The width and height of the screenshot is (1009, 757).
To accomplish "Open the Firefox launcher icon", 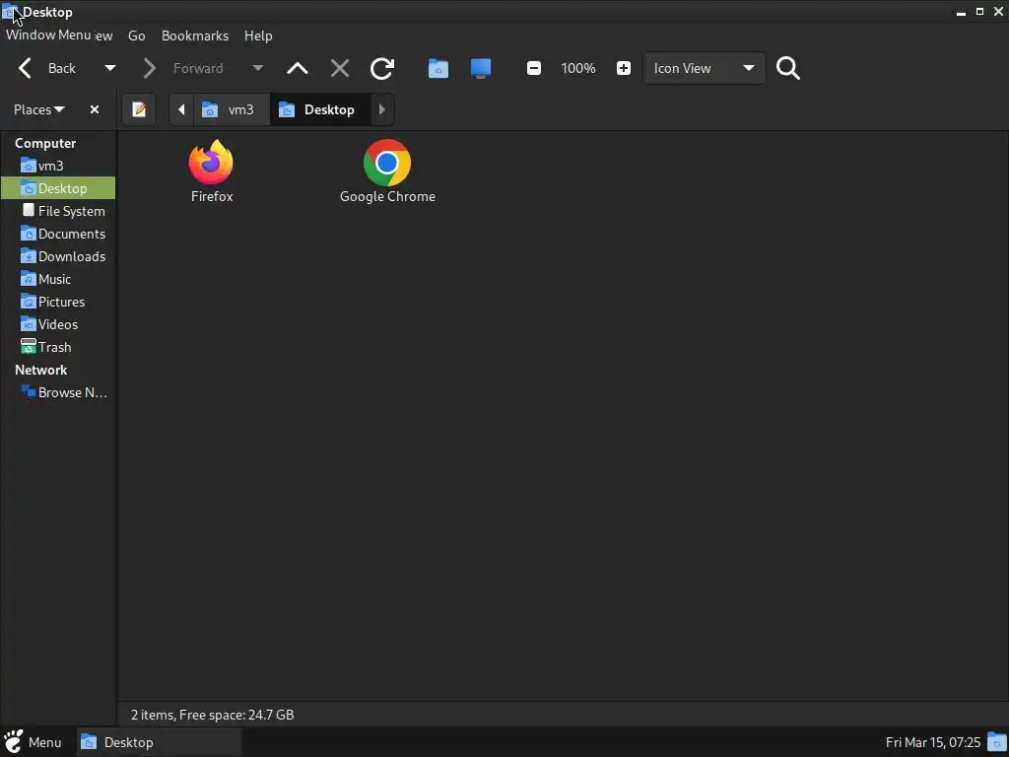I will [x=211, y=163].
